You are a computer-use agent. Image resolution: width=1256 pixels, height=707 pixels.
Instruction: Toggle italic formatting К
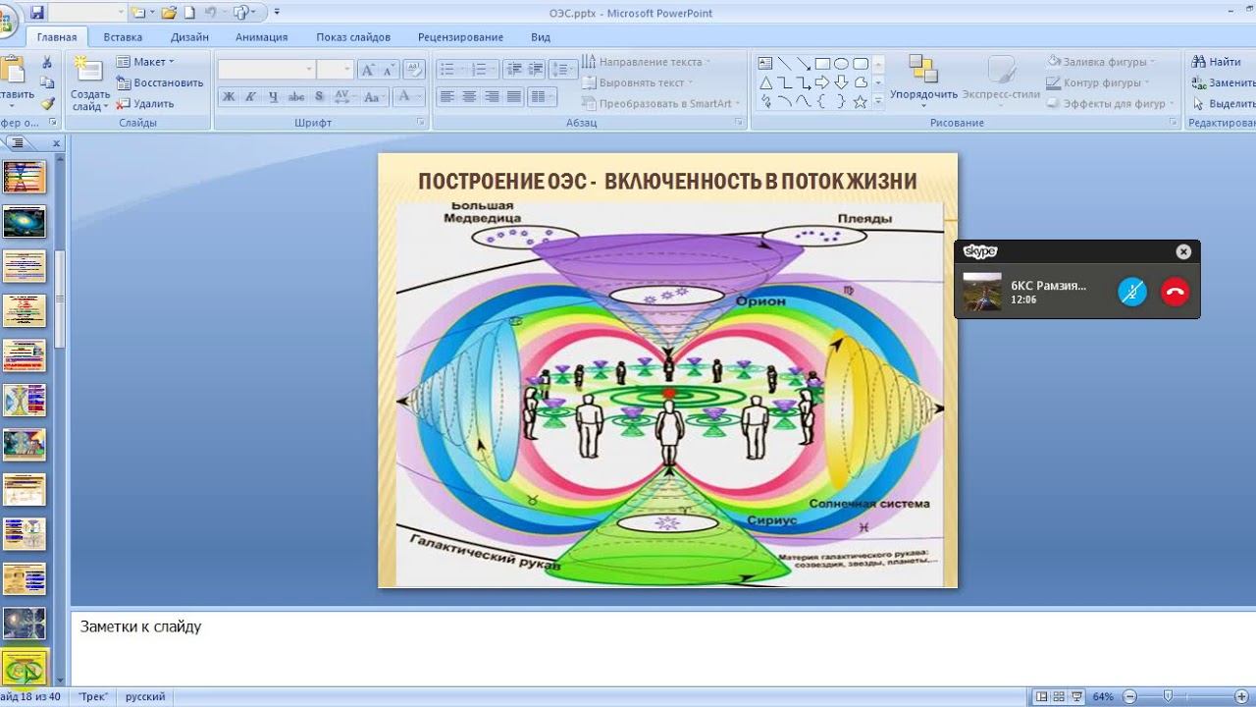[250, 96]
